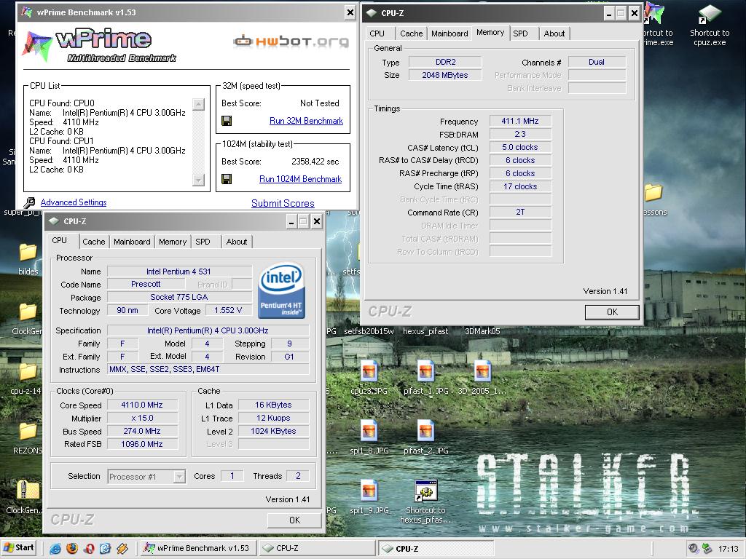Click the 2358,422 sec Best Score text

pyautogui.click(x=315, y=162)
